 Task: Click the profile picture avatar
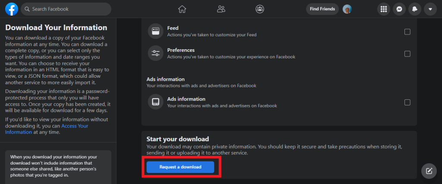[x=347, y=9]
